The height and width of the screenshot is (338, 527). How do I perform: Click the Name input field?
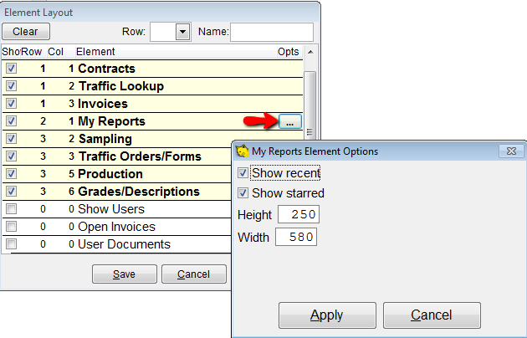click(x=272, y=32)
